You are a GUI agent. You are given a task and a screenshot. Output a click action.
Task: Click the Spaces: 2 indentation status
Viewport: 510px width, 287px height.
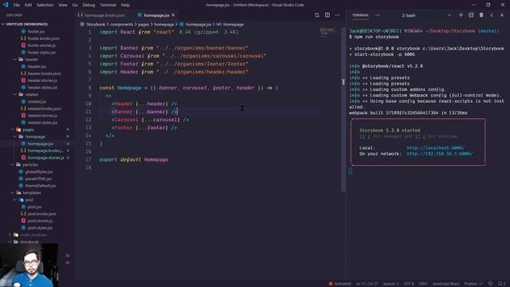tap(390, 284)
